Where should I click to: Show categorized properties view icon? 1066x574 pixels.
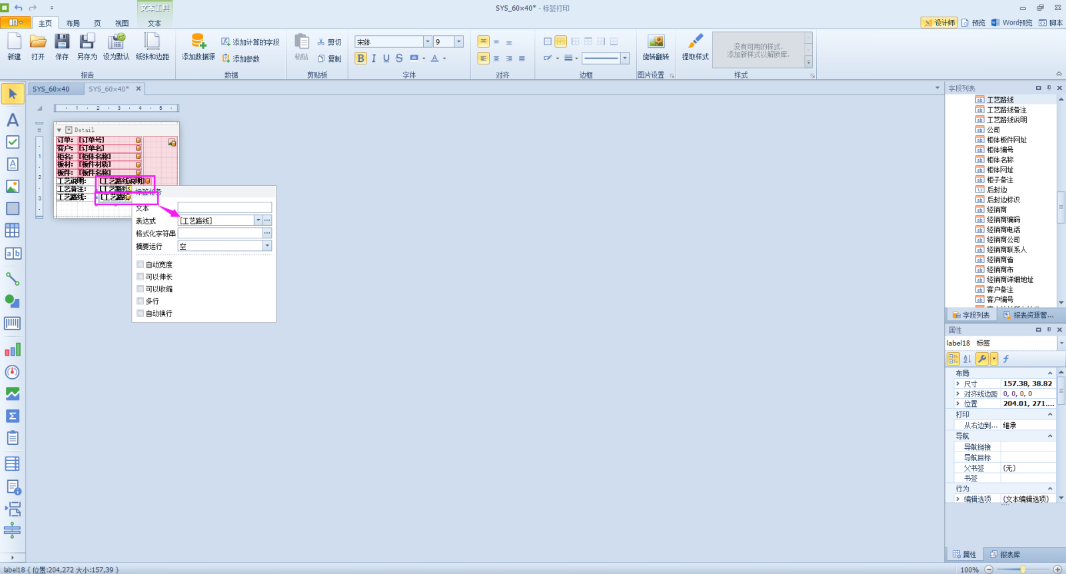(x=953, y=359)
